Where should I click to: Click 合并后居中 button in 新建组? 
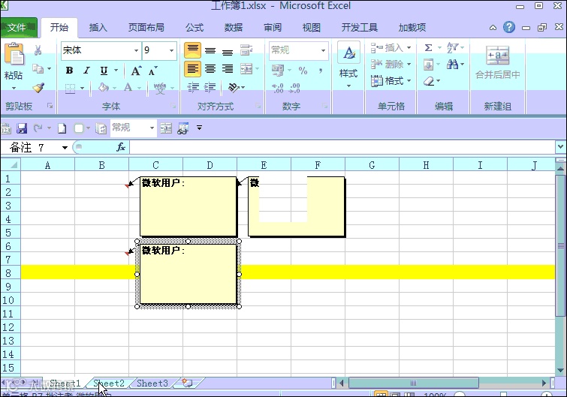[498, 62]
